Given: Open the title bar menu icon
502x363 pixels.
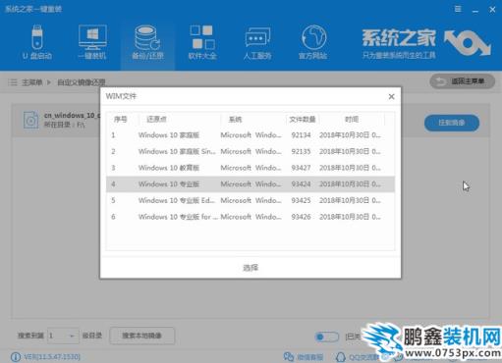Looking at the screenshot, I should (x=458, y=9).
